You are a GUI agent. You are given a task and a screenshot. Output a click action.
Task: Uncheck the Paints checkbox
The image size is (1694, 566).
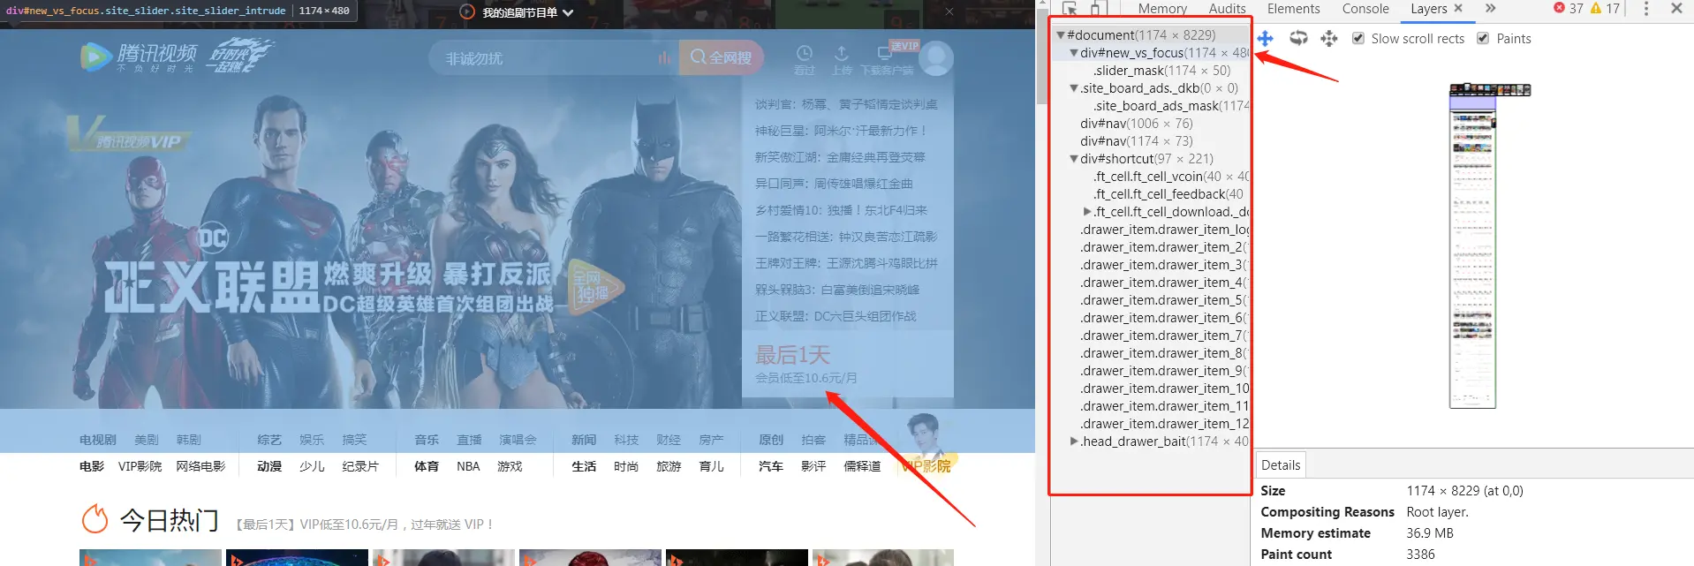1483,38
